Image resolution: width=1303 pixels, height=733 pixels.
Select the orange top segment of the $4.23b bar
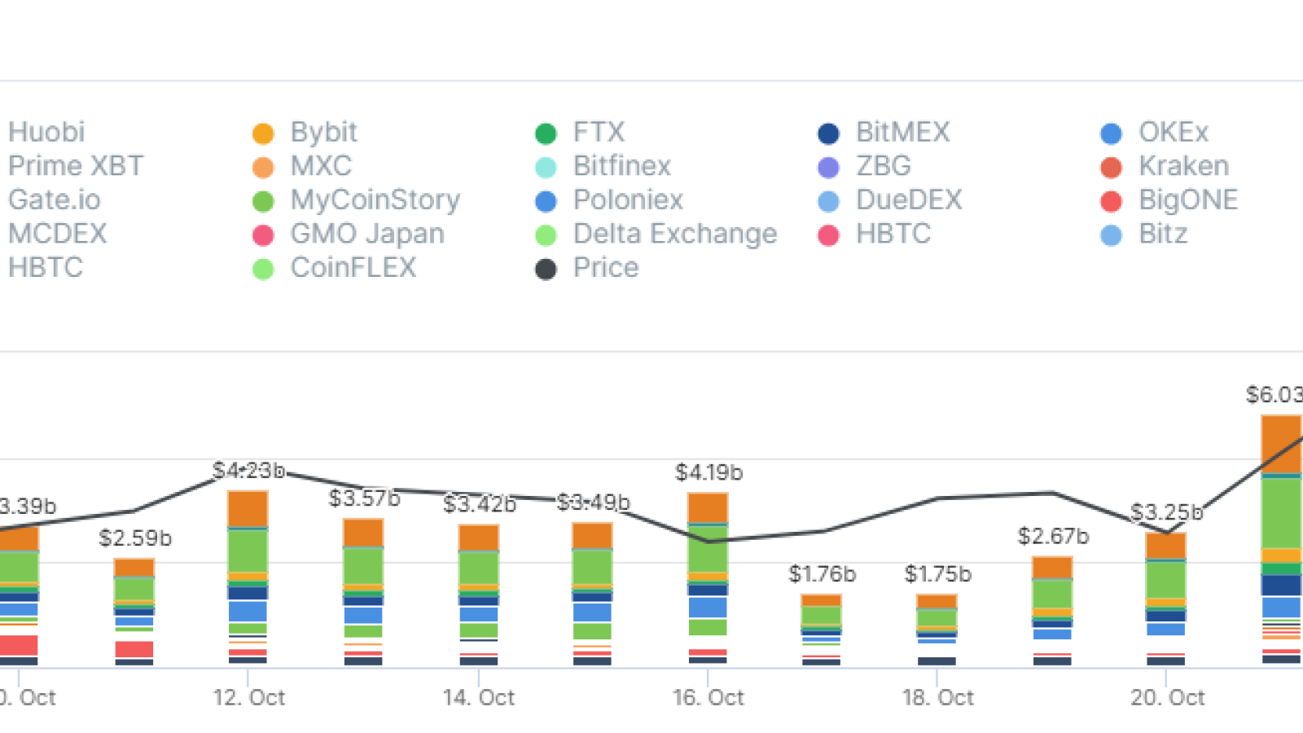[x=248, y=509]
